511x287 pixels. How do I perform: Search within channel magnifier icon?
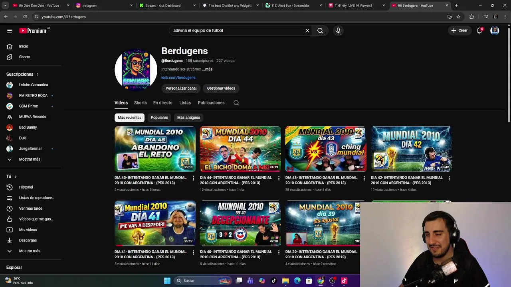pos(236,103)
